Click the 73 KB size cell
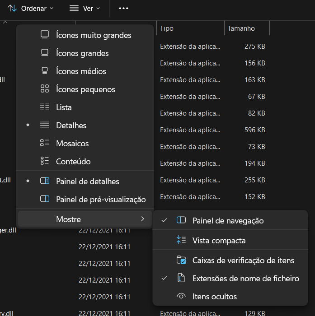315x316 pixels. point(257,147)
